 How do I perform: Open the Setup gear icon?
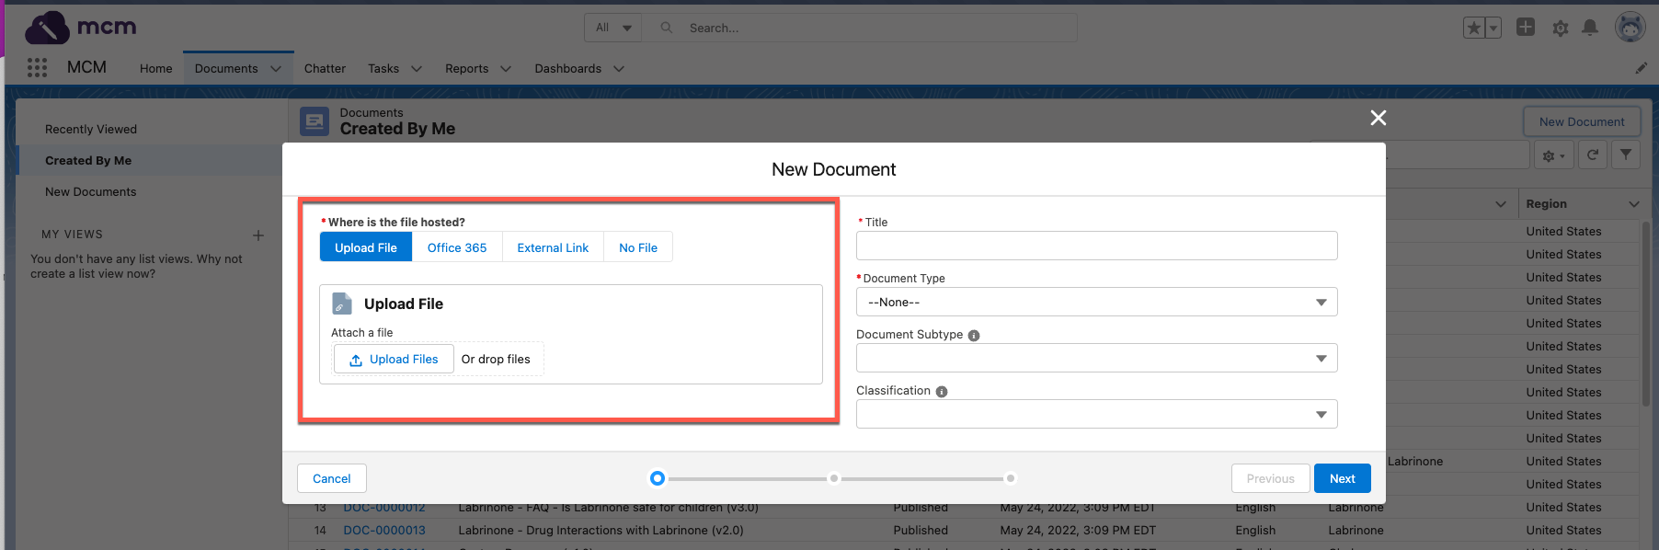click(x=1561, y=29)
